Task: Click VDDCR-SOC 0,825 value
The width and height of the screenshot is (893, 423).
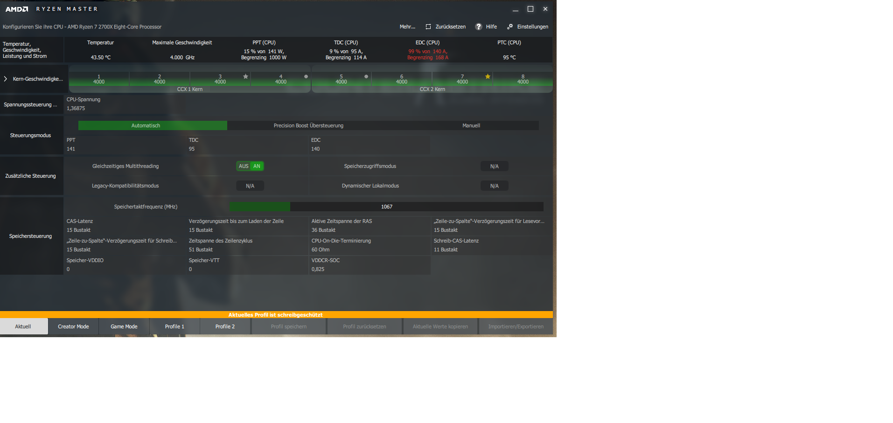Action: click(318, 269)
